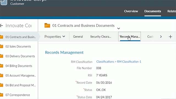Click the 05 Account Management folder icon
This screenshot has width=176, height=99.
1,75
